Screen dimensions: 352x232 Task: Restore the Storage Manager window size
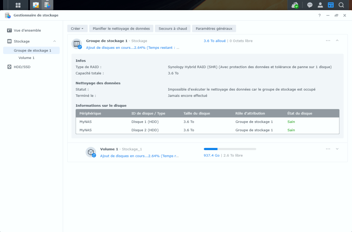[336, 15]
